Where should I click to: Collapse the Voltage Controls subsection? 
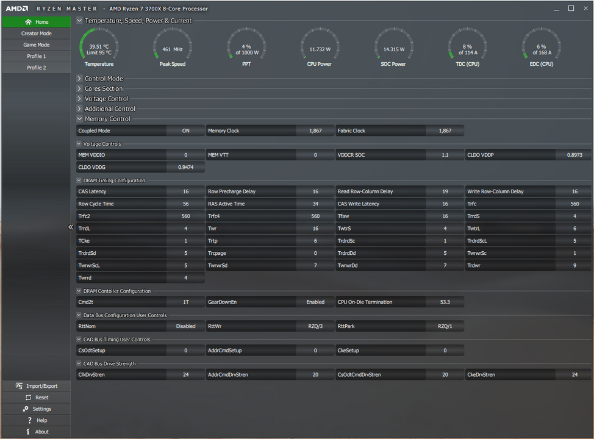(x=79, y=143)
